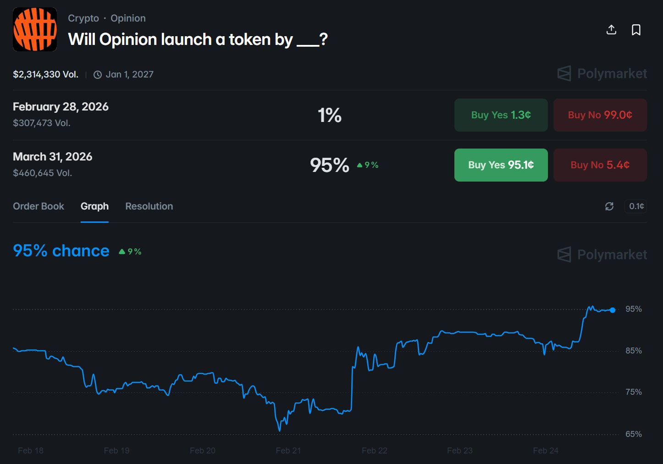
Task: Open the Crypto category link
Action: pyautogui.click(x=83, y=18)
